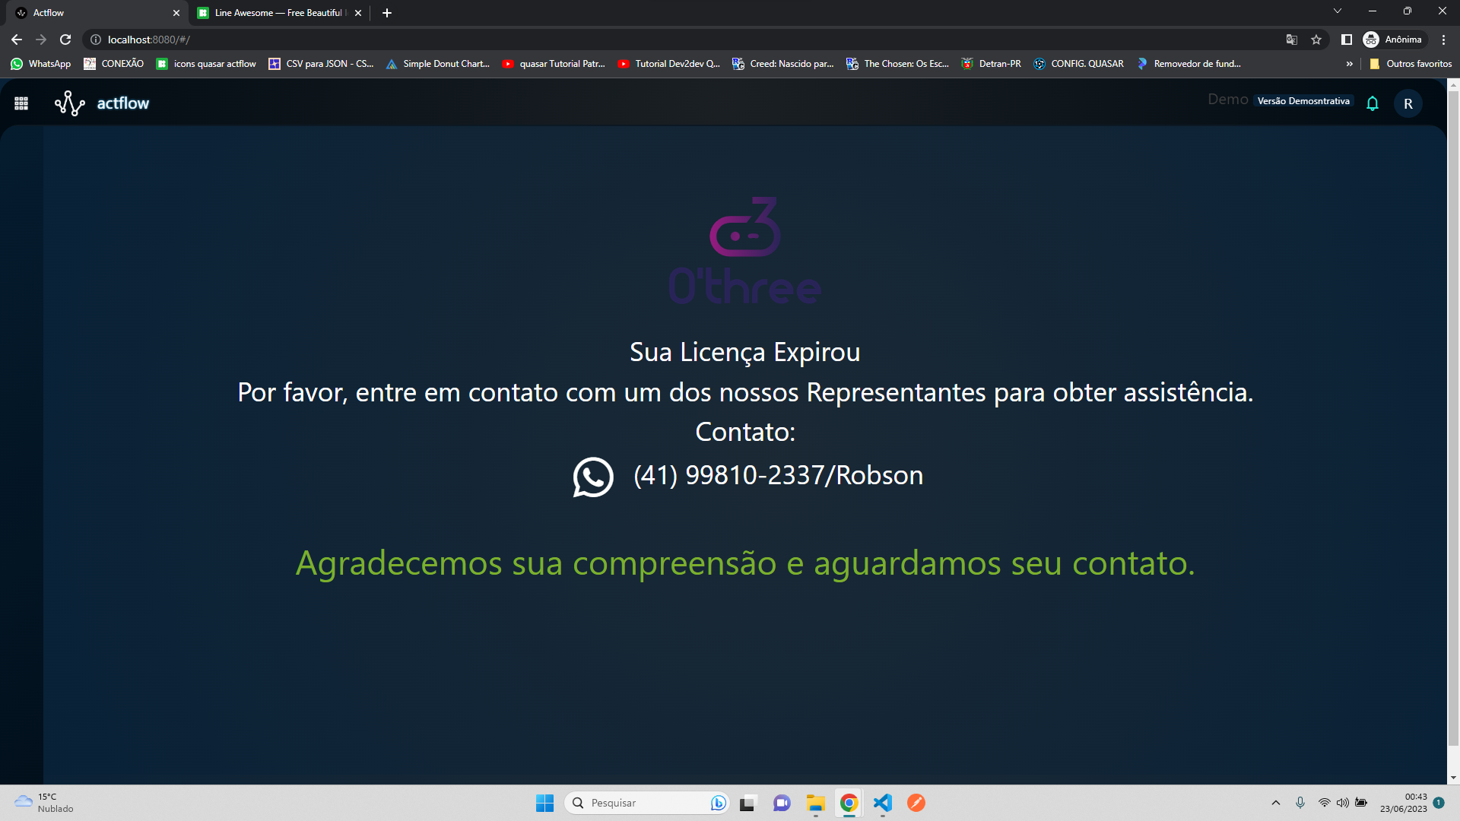
Task: Open File Explorer on taskbar
Action: click(x=816, y=803)
